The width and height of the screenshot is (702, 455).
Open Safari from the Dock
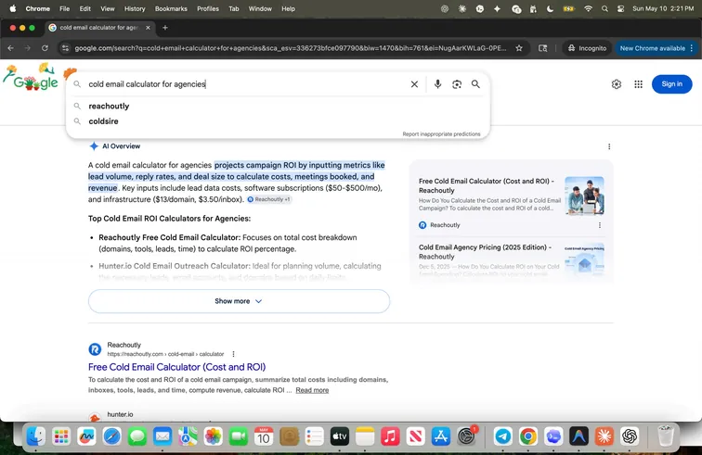point(112,436)
